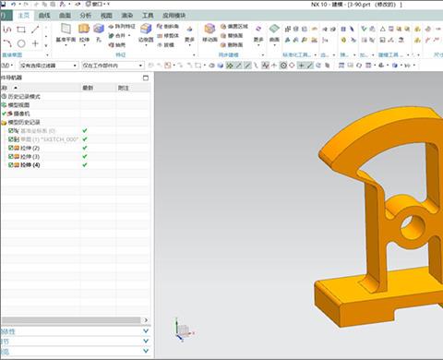
Task: Toggle the SKETCH_000 sketch feature checkbox
Action: click(11, 139)
